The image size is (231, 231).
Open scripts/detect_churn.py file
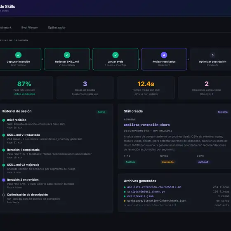(x=146, y=191)
